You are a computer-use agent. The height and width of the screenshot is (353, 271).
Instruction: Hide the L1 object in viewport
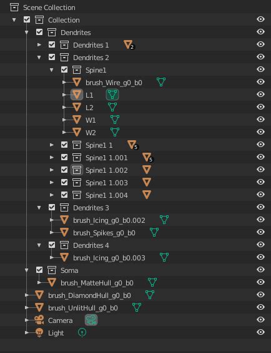point(260,95)
